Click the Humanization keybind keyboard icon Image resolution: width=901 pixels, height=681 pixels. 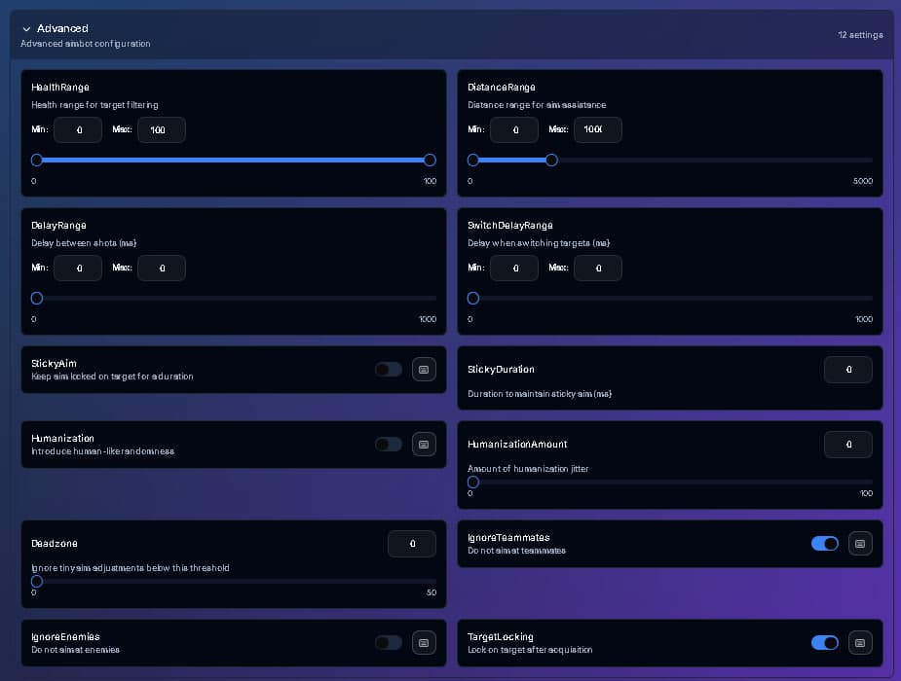point(424,445)
